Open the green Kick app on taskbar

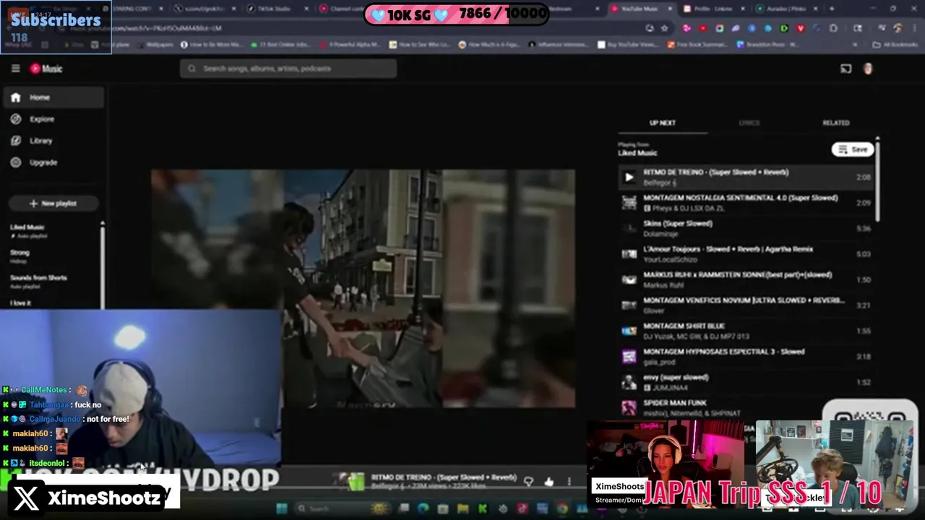point(482,508)
